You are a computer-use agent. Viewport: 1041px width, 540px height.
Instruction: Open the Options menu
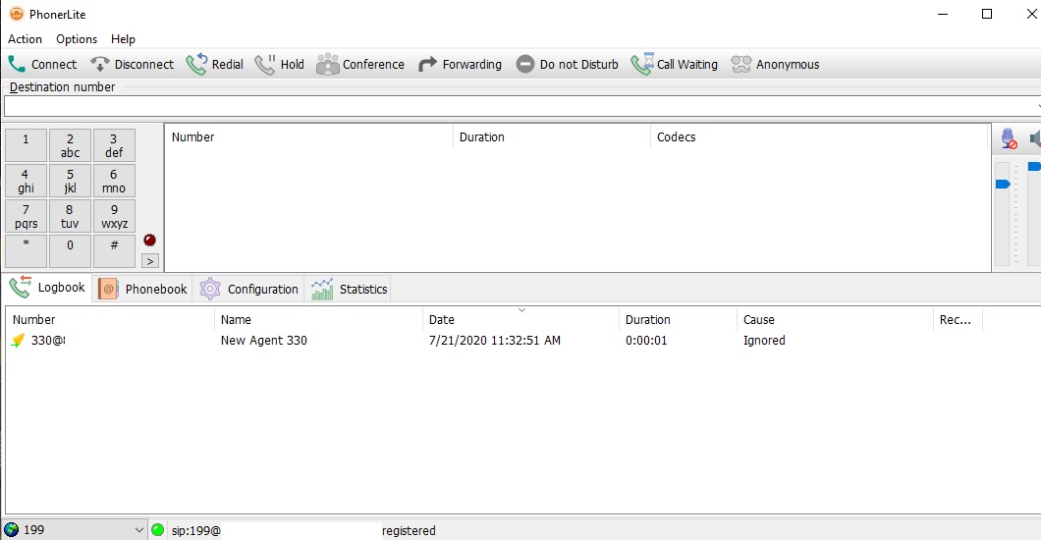click(x=77, y=39)
